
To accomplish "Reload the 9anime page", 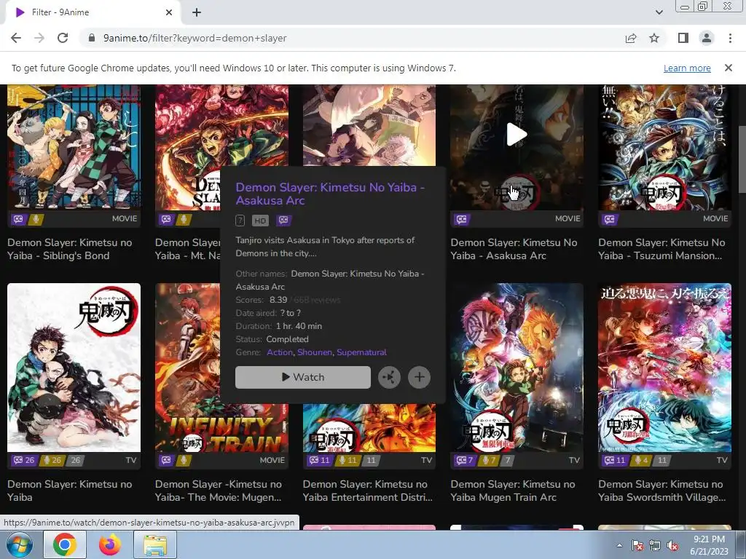I will click(63, 38).
